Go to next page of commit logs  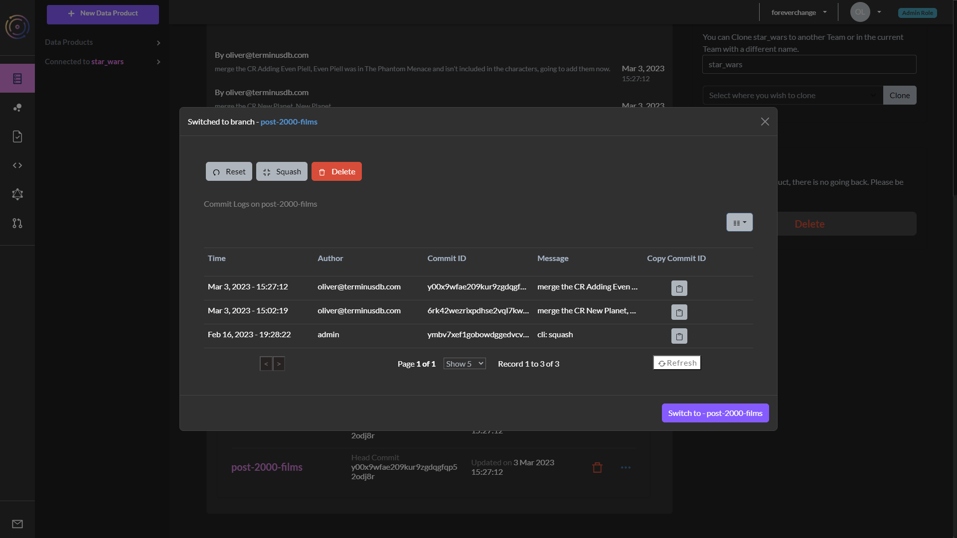click(279, 364)
